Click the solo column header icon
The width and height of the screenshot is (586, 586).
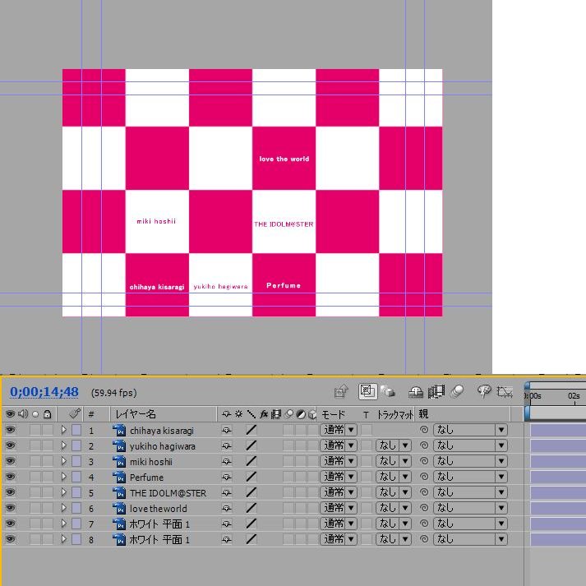35,414
